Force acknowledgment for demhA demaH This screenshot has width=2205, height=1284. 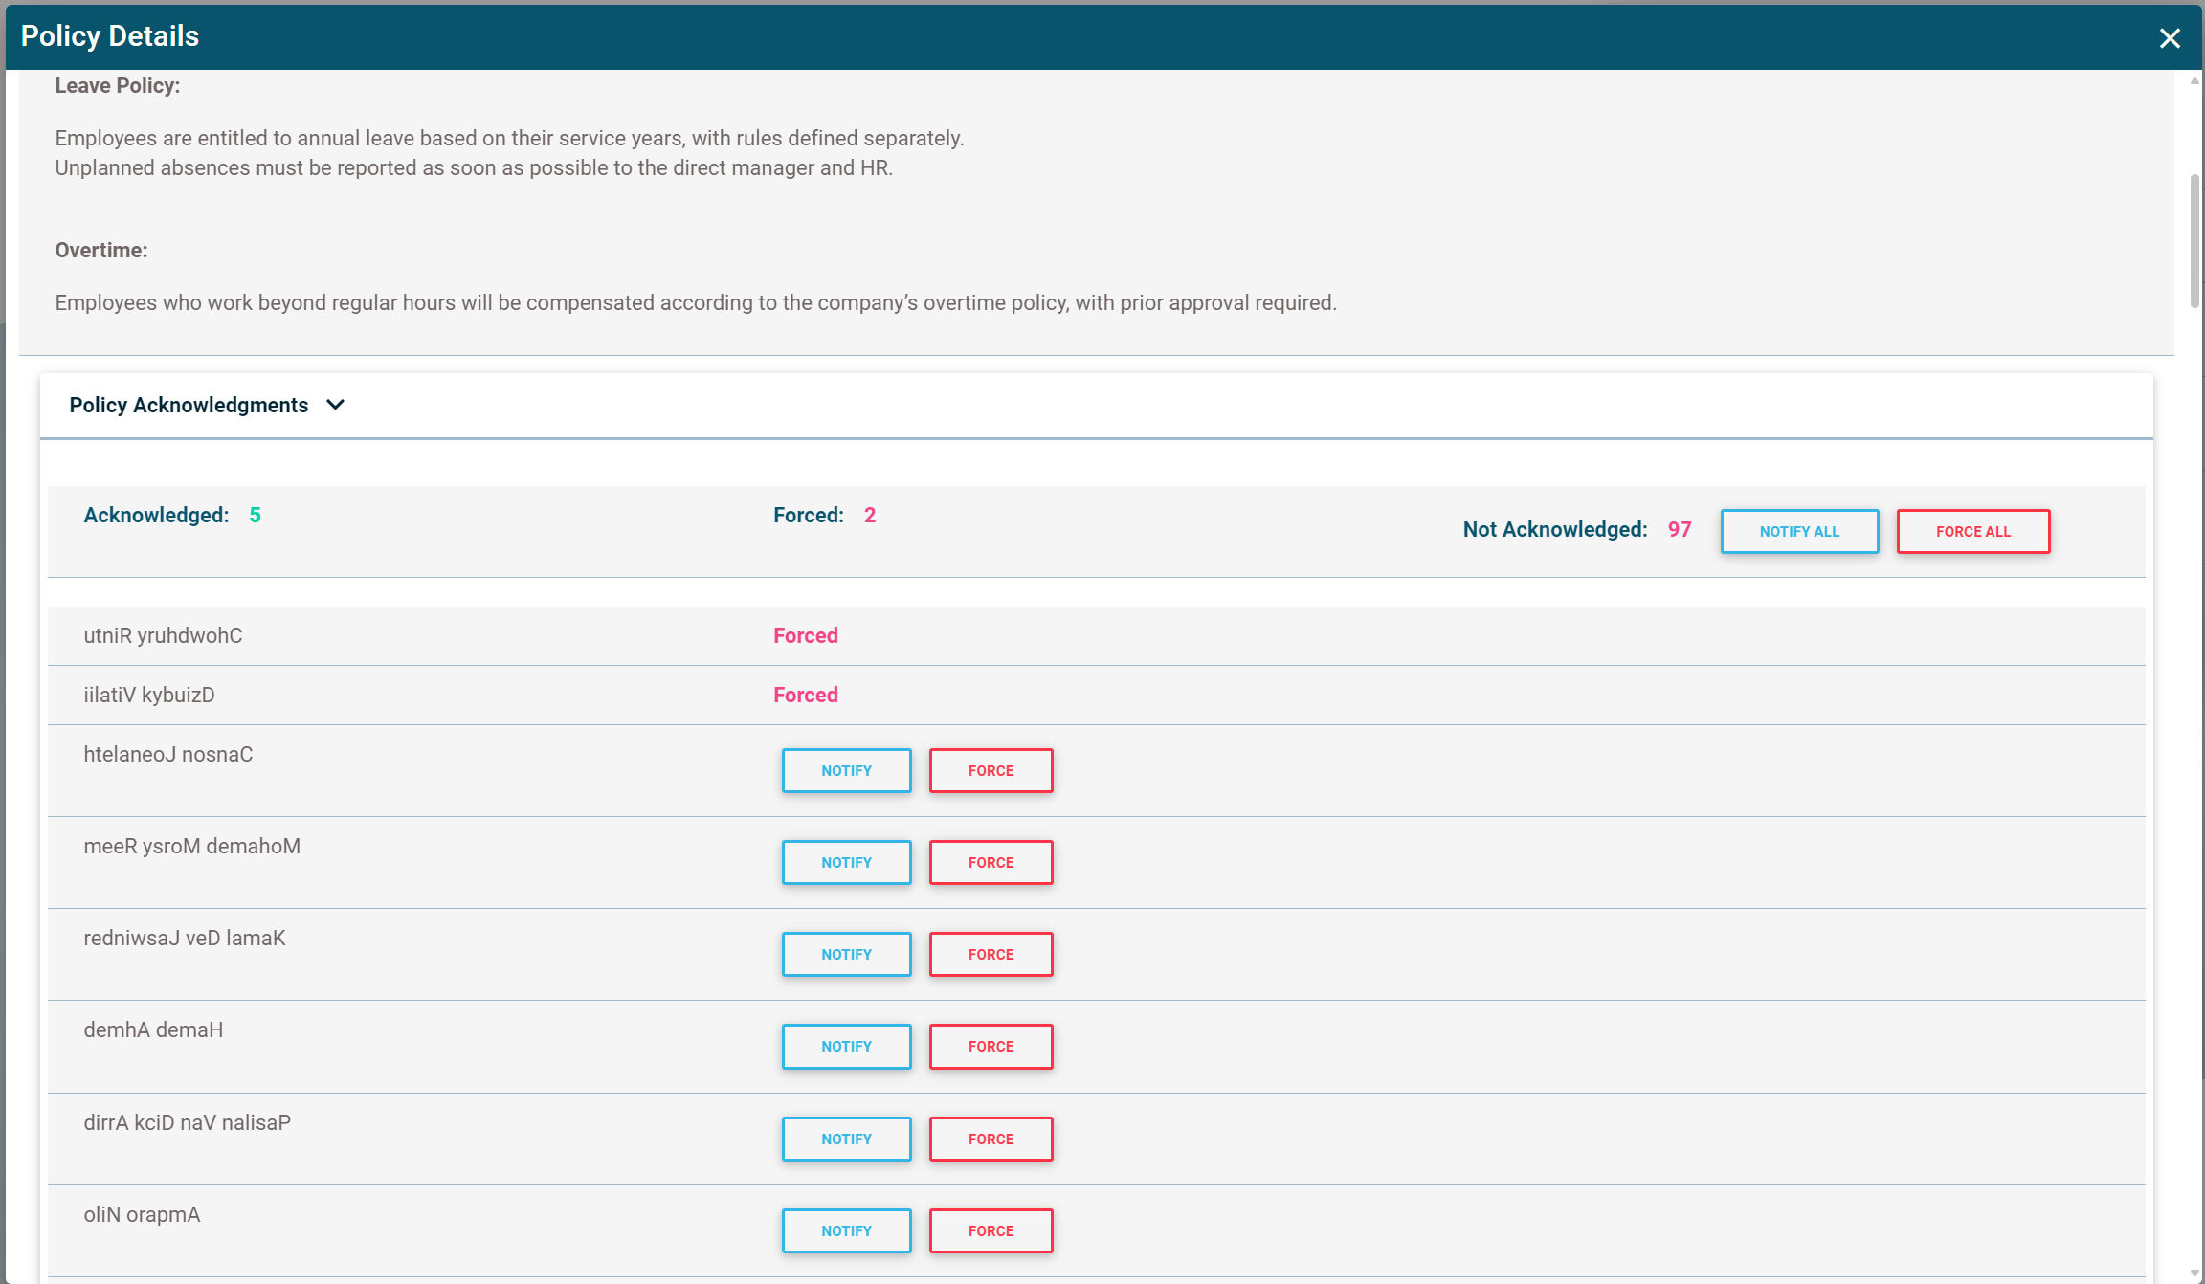(x=991, y=1046)
